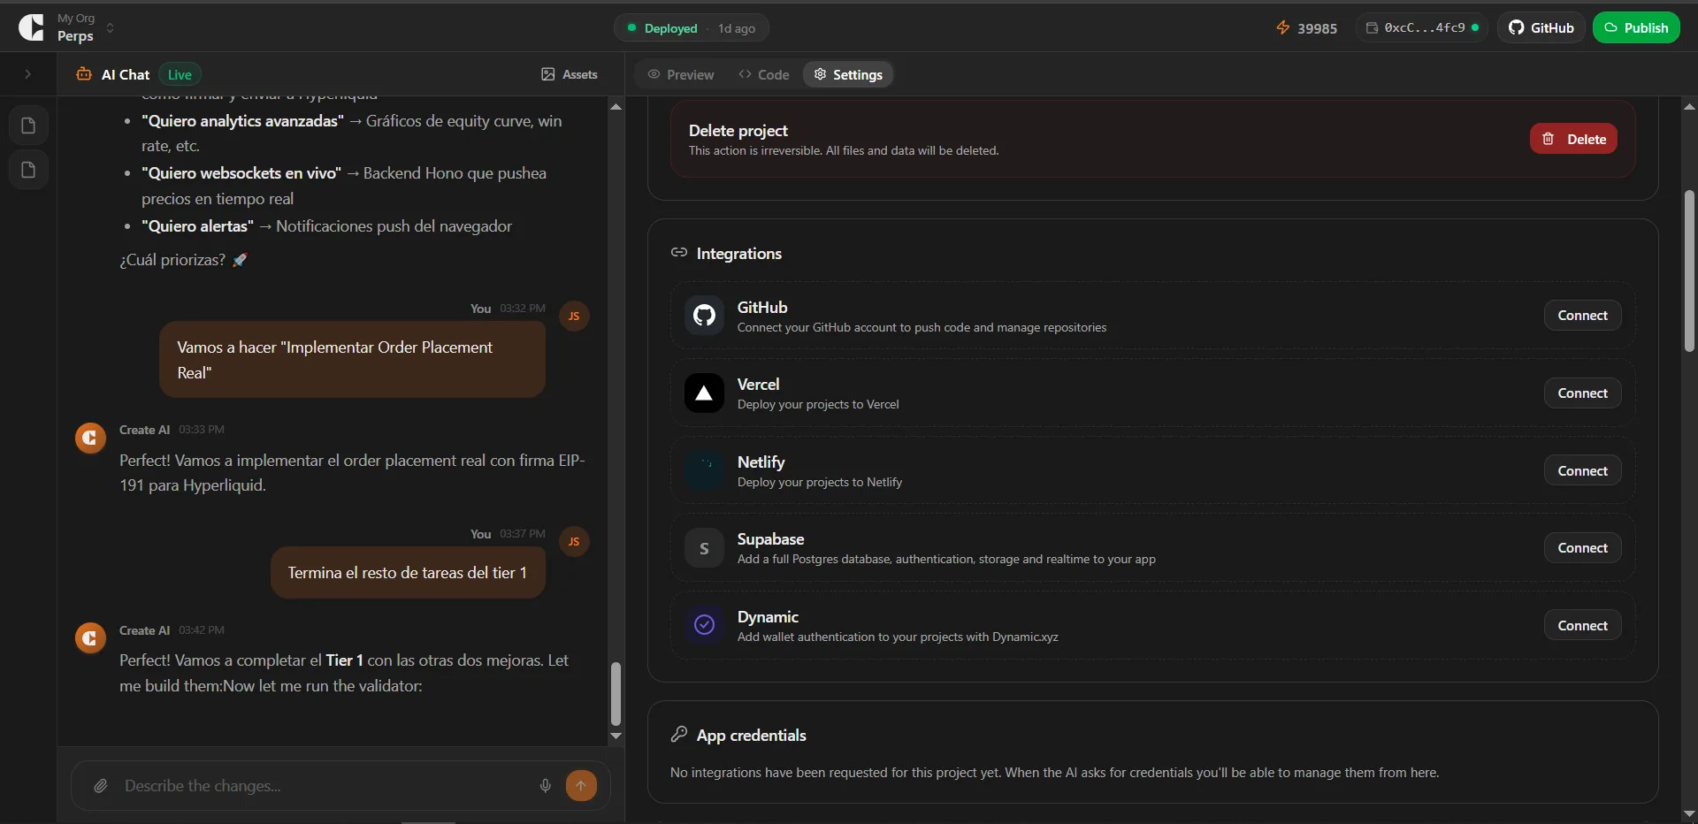1698x824 pixels.
Task: Select the Settings tab
Action: (848, 74)
